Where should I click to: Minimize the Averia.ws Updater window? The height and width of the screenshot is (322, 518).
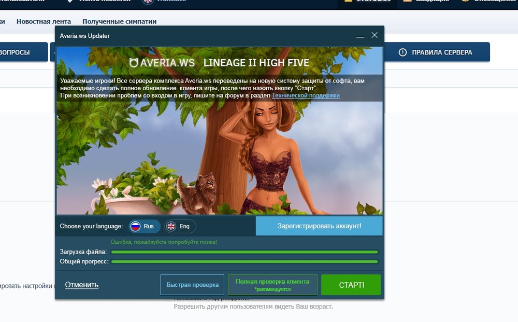coord(360,36)
